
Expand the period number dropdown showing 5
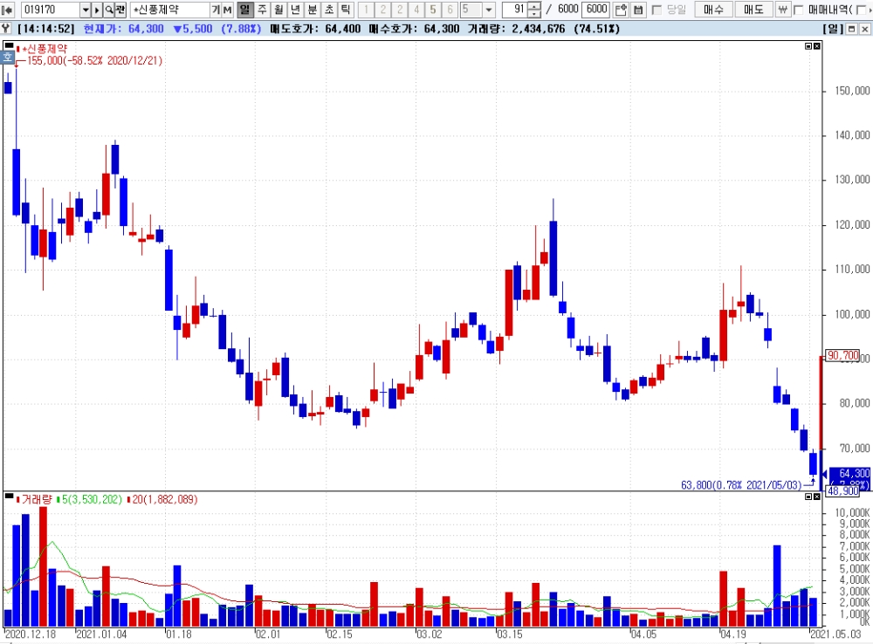488,10
